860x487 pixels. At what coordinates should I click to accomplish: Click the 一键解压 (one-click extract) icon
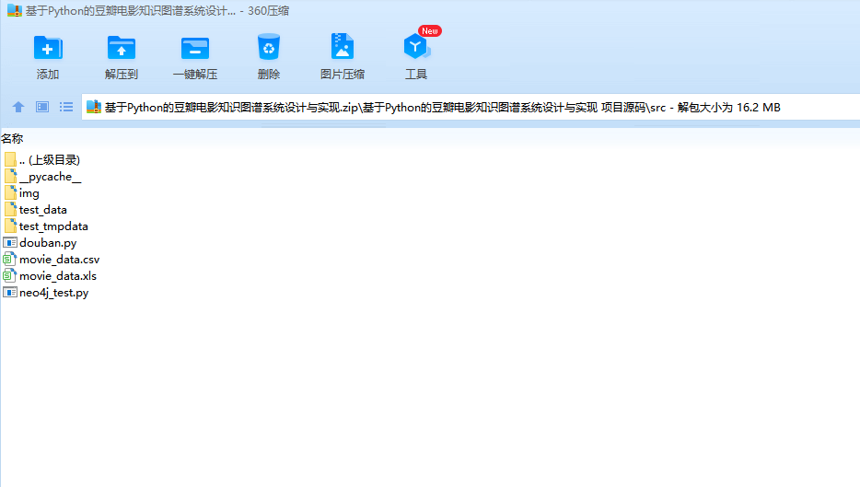195,48
